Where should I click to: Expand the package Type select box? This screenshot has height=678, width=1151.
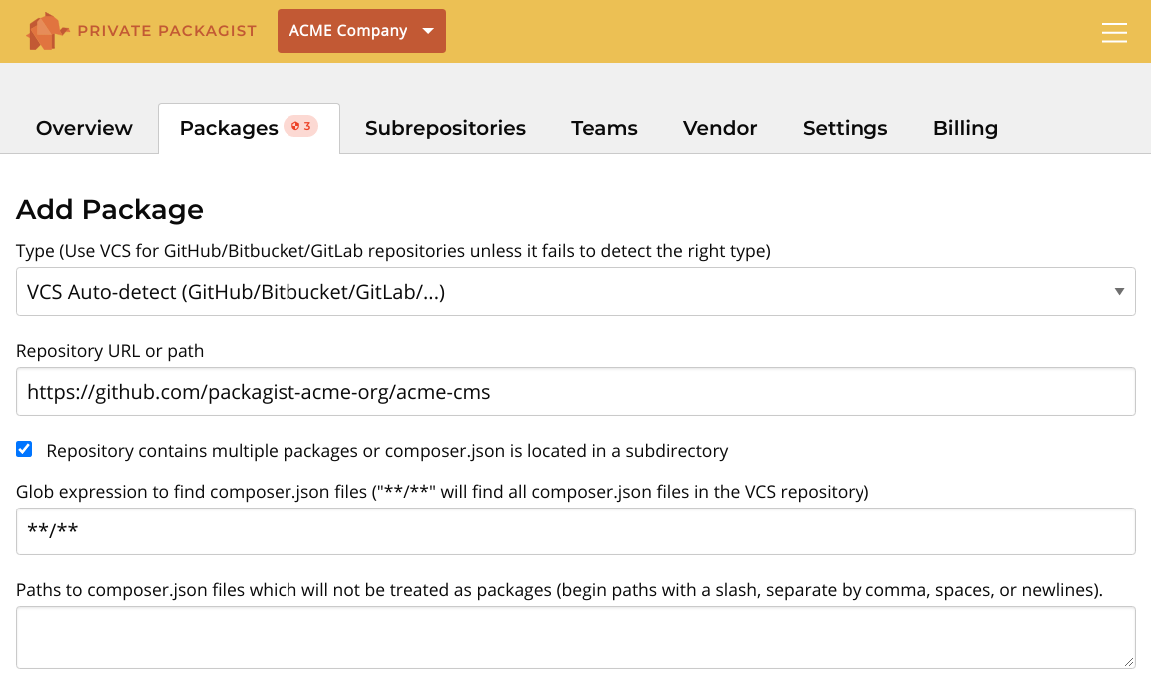coord(575,292)
